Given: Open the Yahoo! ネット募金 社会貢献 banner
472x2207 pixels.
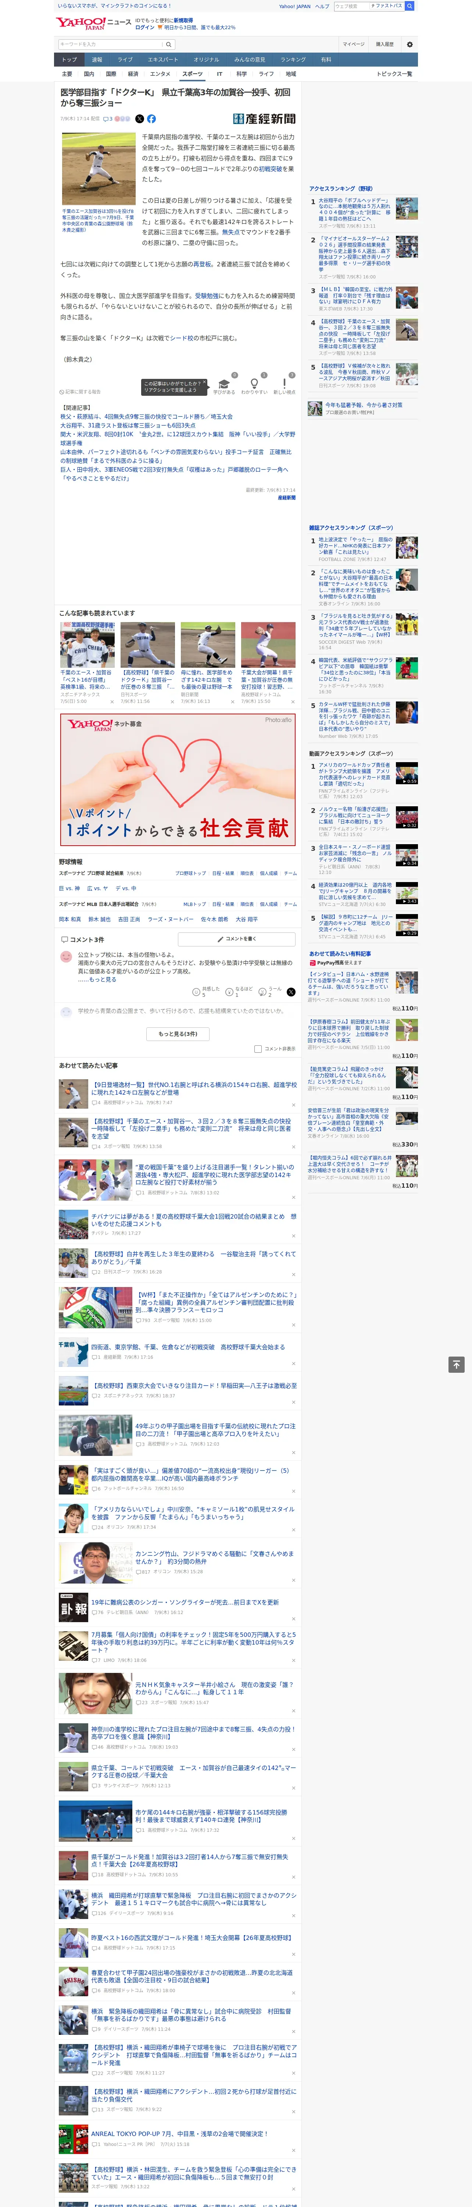Looking at the screenshot, I should point(178,780).
